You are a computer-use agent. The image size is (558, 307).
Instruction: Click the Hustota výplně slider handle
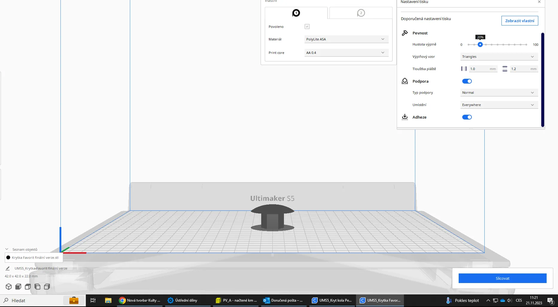tap(480, 45)
